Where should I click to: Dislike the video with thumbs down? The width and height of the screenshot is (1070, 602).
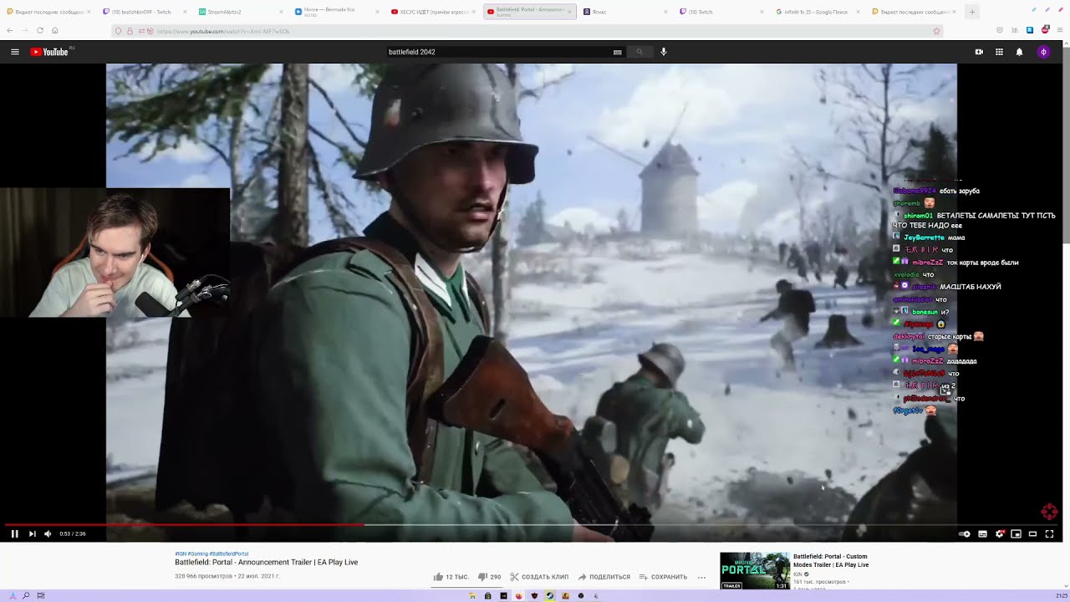click(x=489, y=577)
